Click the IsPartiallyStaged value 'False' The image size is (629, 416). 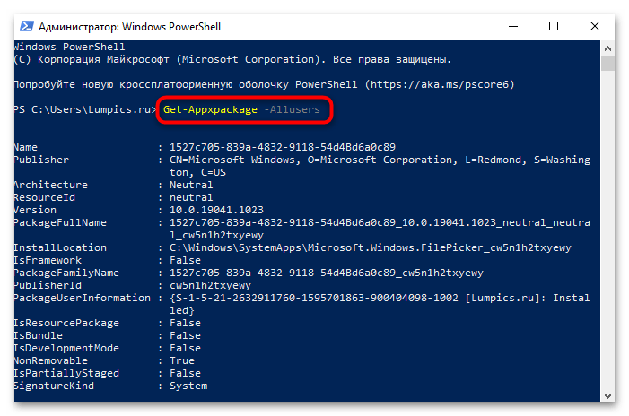coord(185,373)
